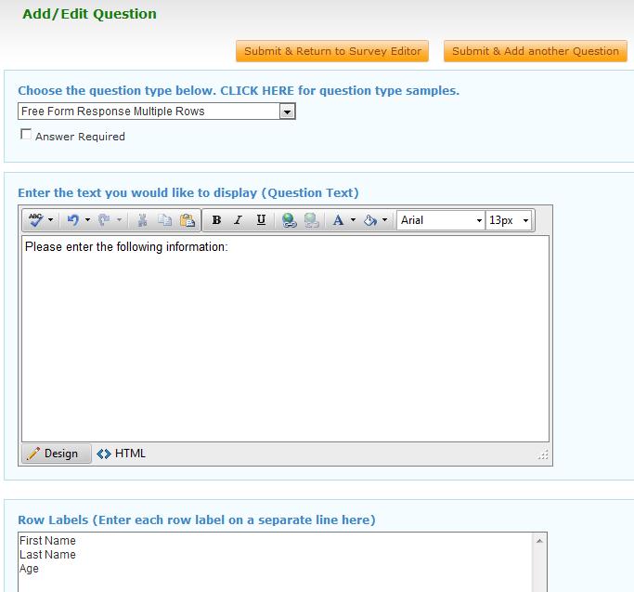This screenshot has height=592, width=634.
Task: Toggle italic formatting
Action: tap(239, 220)
